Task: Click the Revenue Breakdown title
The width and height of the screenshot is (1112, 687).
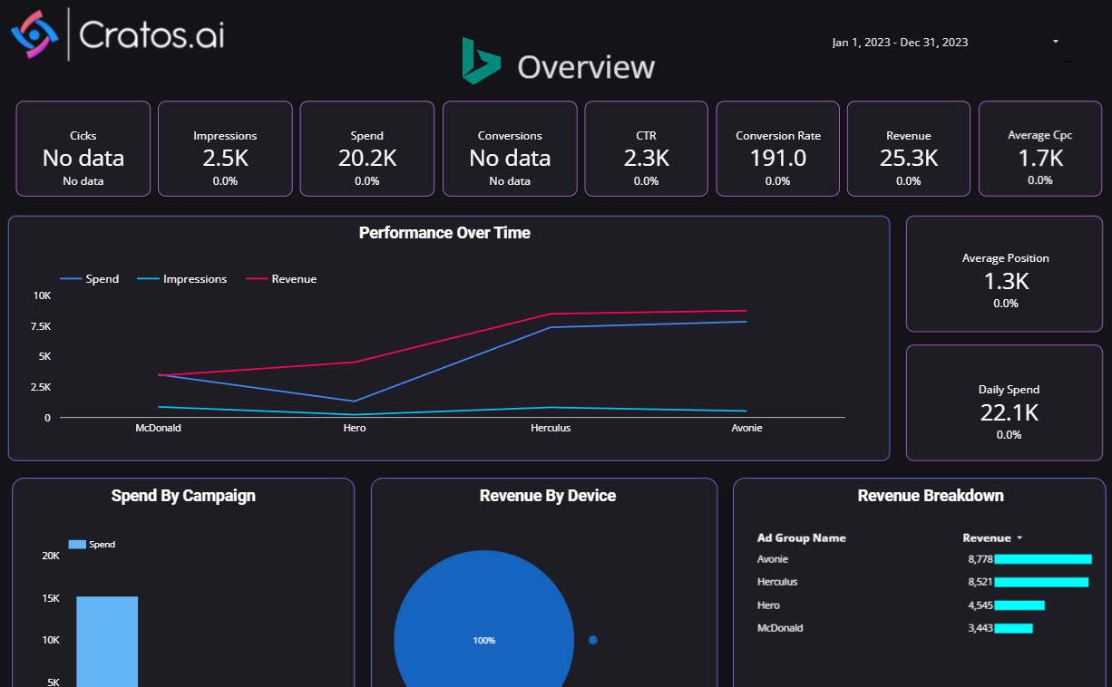Action: (931, 496)
